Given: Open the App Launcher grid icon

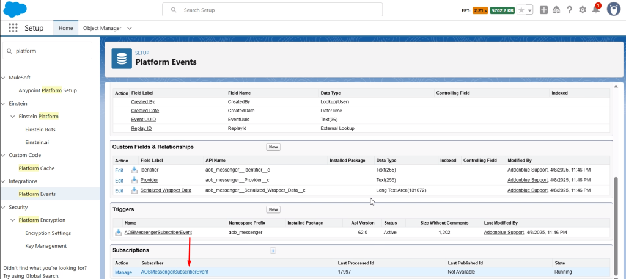Looking at the screenshot, I should point(13,28).
